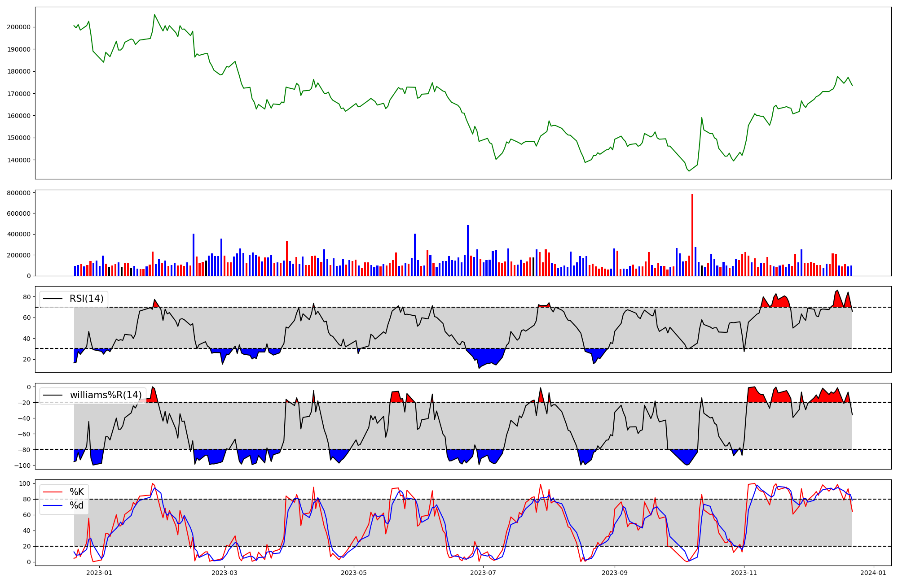The width and height of the screenshot is (898, 583).
Task: Click the williams%R(14) legend label
Action: 106,395
